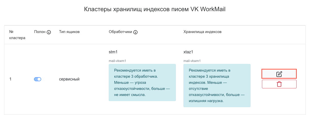Viewport: 310px width, 115px height.
Task: Toggle the Полон switch for cluster 1
Action: pyautogui.click(x=38, y=79)
